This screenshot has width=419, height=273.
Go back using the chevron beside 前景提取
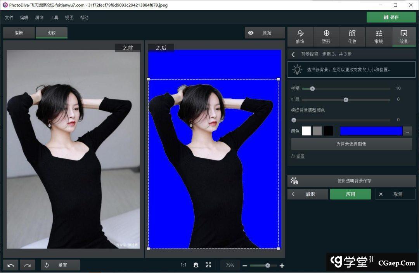click(293, 54)
